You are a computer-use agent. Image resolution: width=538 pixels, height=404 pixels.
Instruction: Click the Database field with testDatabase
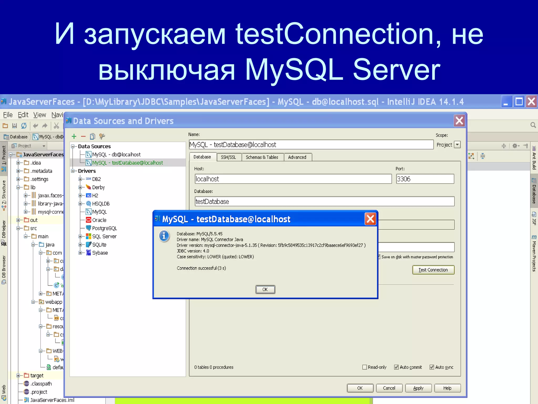tap(324, 202)
